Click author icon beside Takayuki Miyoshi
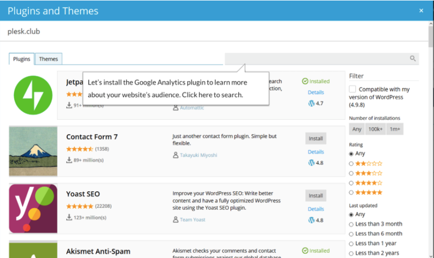This screenshot has width=434, height=258. click(x=175, y=155)
